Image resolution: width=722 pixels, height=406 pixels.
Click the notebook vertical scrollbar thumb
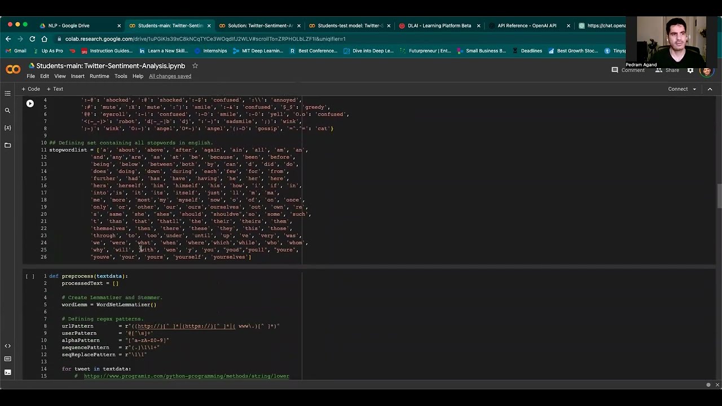[719, 196]
